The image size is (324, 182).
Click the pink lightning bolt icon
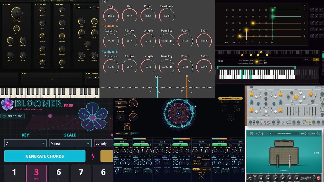[93, 156]
